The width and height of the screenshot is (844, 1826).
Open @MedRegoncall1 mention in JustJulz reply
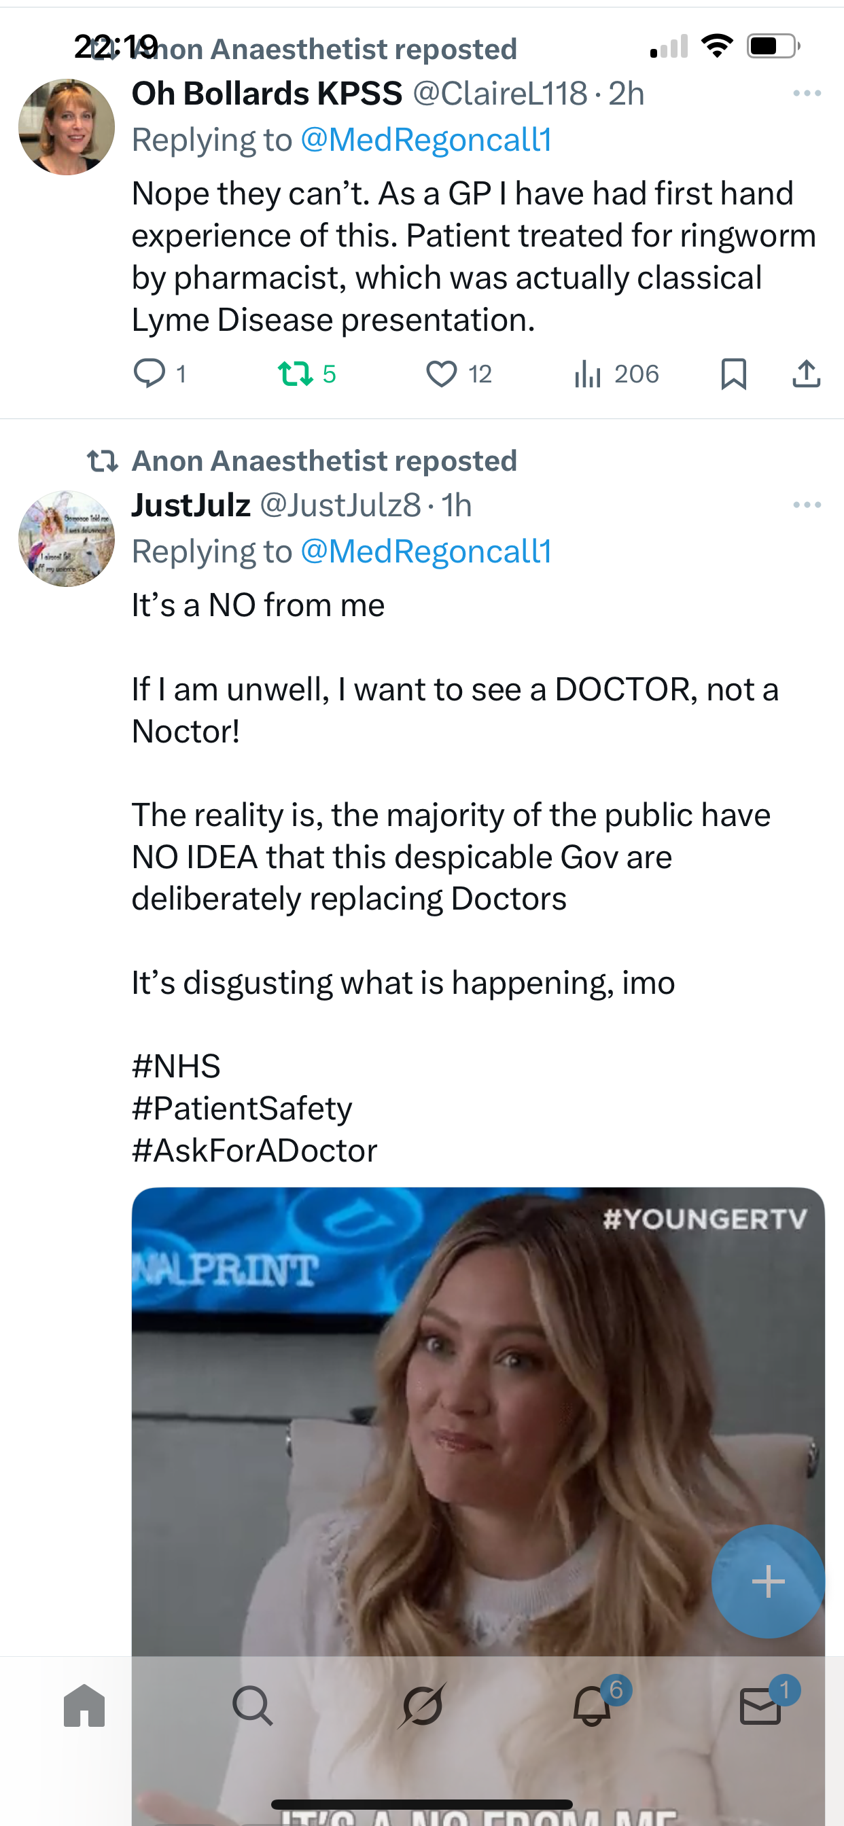(426, 552)
